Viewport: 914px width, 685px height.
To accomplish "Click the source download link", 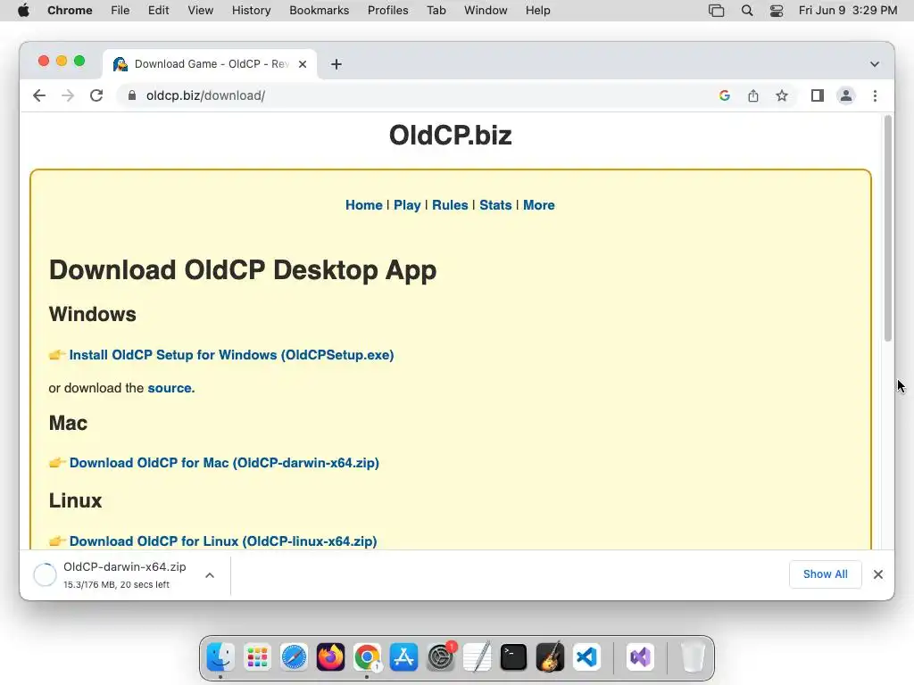I will 170,388.
